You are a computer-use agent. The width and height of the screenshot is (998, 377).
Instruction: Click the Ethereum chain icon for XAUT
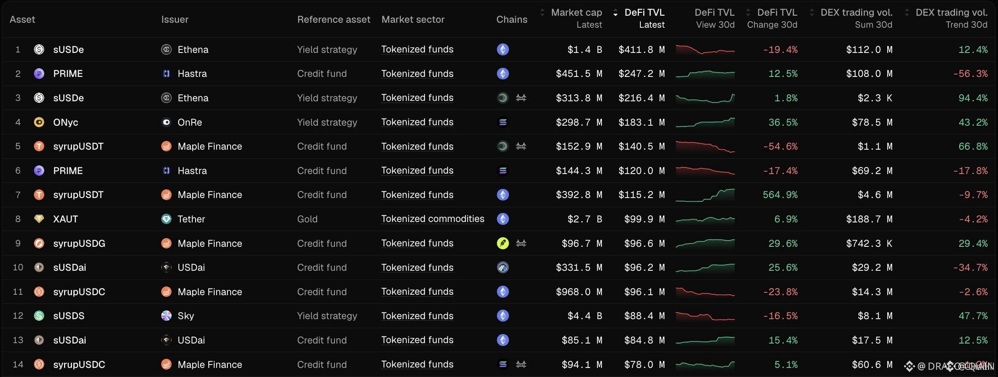[x=503, y=219]
